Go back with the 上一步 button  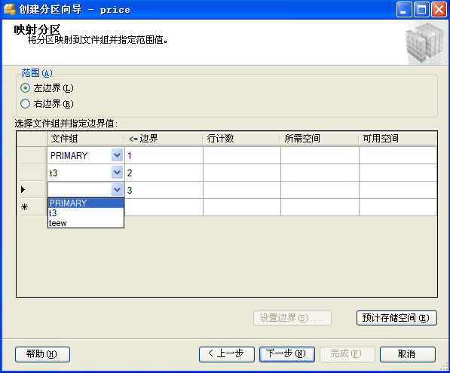[227, 354]
